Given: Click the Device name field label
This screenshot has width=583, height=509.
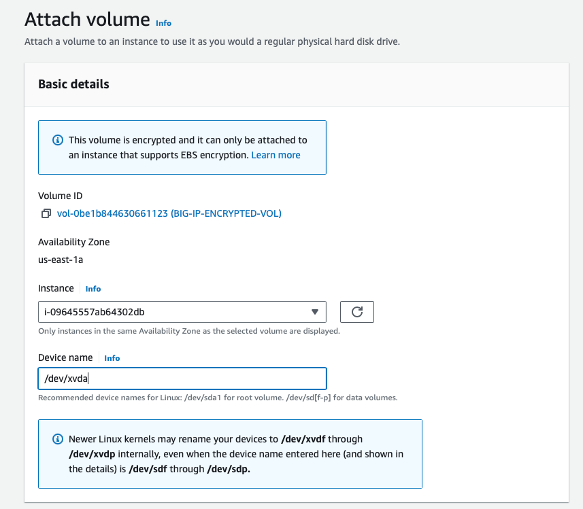Looking at the screenshot, I should click(67, 357).
